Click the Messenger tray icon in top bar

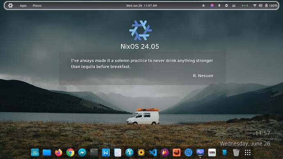coord(212,6)
